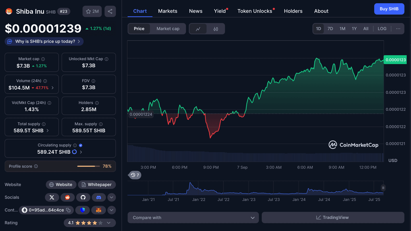This screenshot has height=231, width=411.
Task: Open Vol/Mkt Cap (24h) info icon
Action: point(49,103)
